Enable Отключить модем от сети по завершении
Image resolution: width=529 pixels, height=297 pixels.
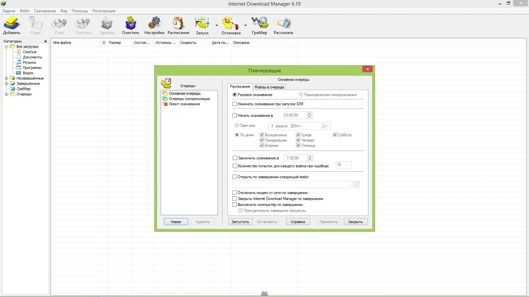(235, 193)
